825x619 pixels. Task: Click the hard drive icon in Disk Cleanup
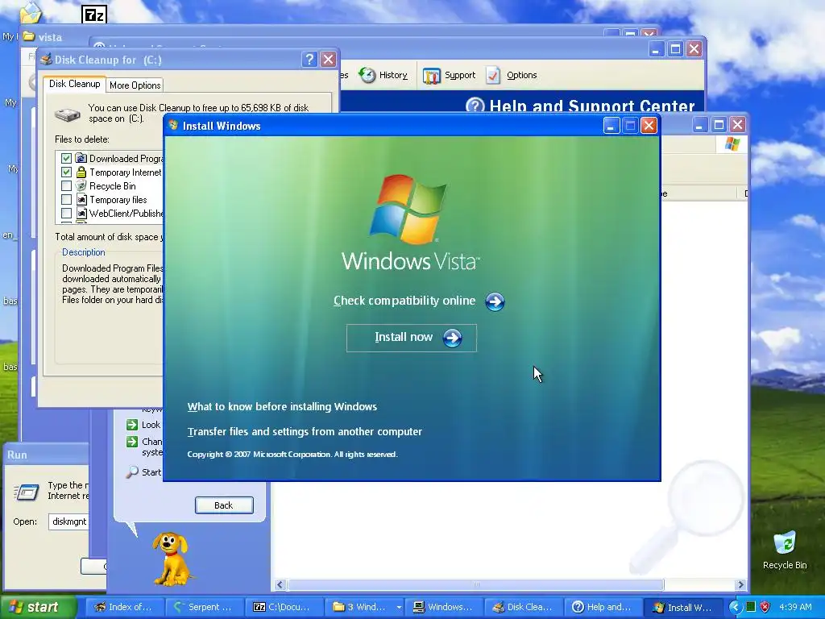tap(68, 114)
